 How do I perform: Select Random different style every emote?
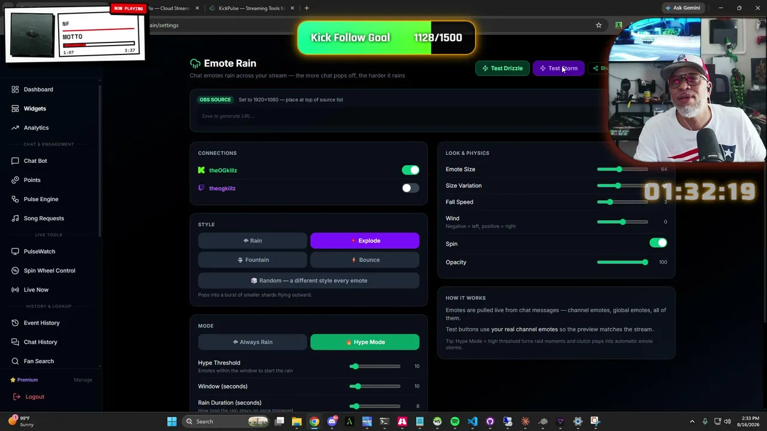[309, 281]
